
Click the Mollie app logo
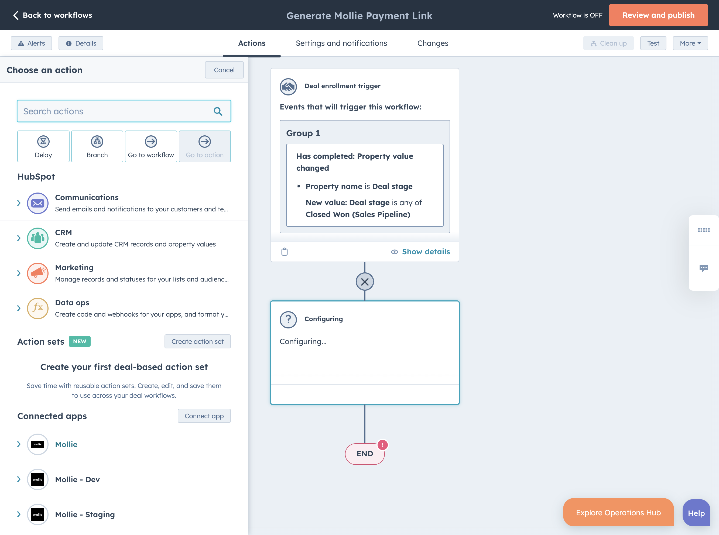pos(37,444)
